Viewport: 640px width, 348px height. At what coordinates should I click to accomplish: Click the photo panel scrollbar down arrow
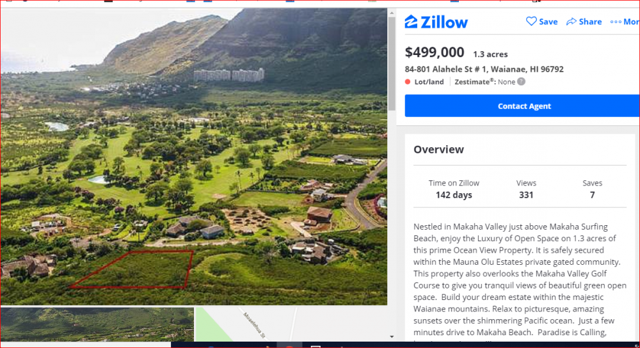point(392,336)
